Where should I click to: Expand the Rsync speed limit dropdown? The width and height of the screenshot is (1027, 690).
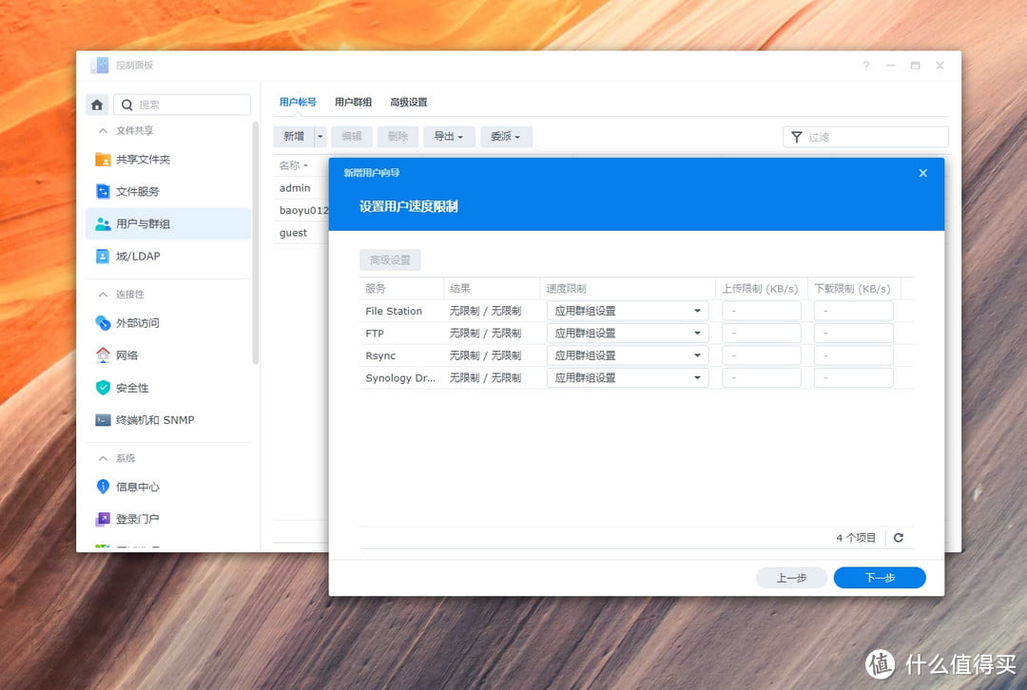click(628, 355)
